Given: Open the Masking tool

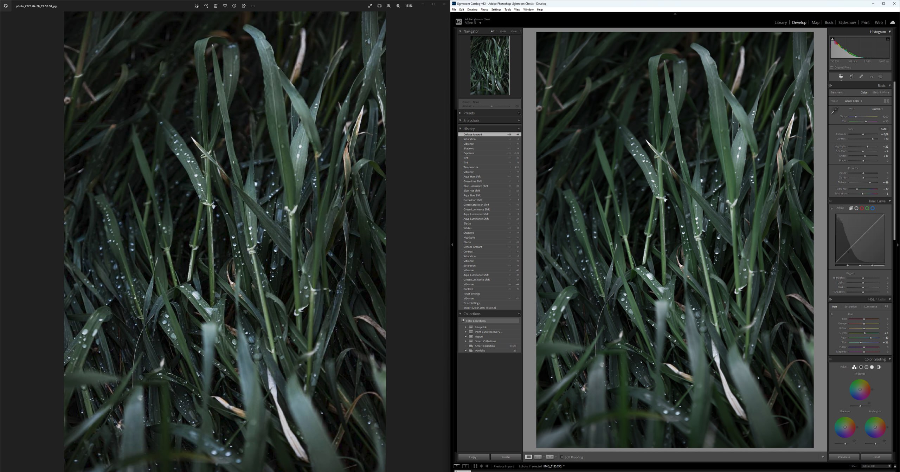Looking at the screenshot, I should tap(880, 77).
